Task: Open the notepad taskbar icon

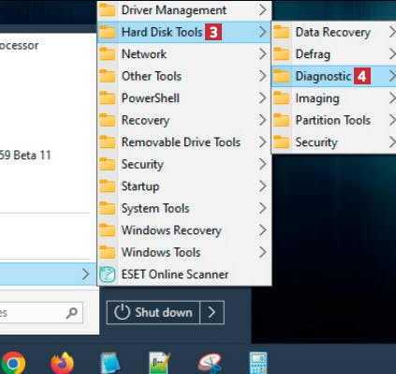Action: click(110, 364)
